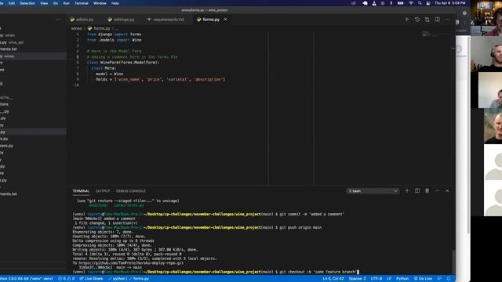Split the editor to the right
Image resolution: width=502 pixels, height=282 pixels.
[x=438, y=20]
